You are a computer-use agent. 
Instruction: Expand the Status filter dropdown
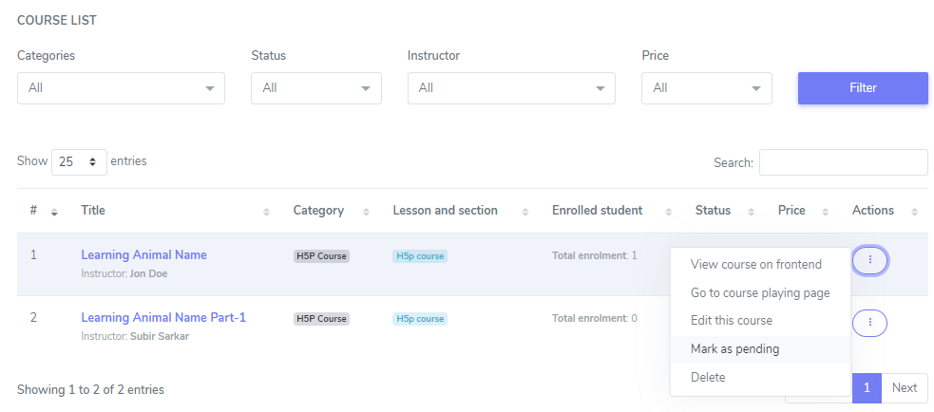pyautogui.click(x=315, y=88)
